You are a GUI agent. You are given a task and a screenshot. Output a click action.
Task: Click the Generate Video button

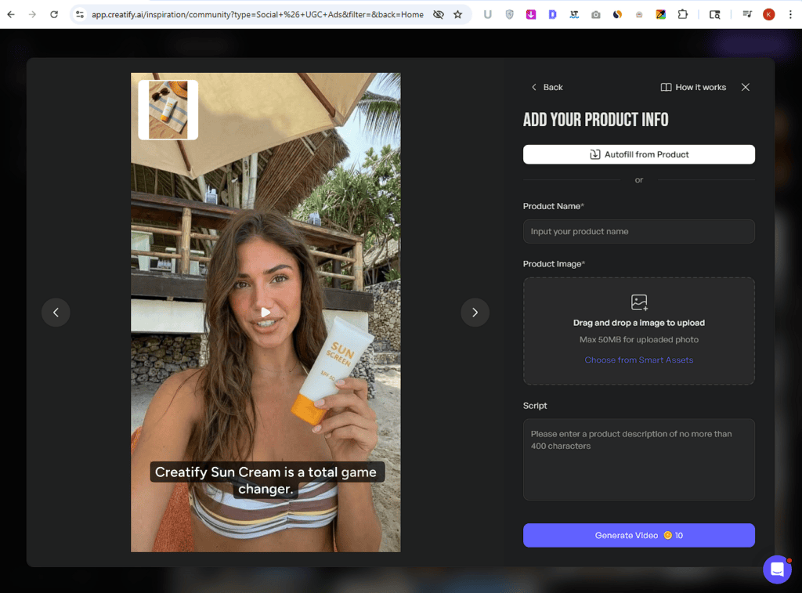(639, 535)
